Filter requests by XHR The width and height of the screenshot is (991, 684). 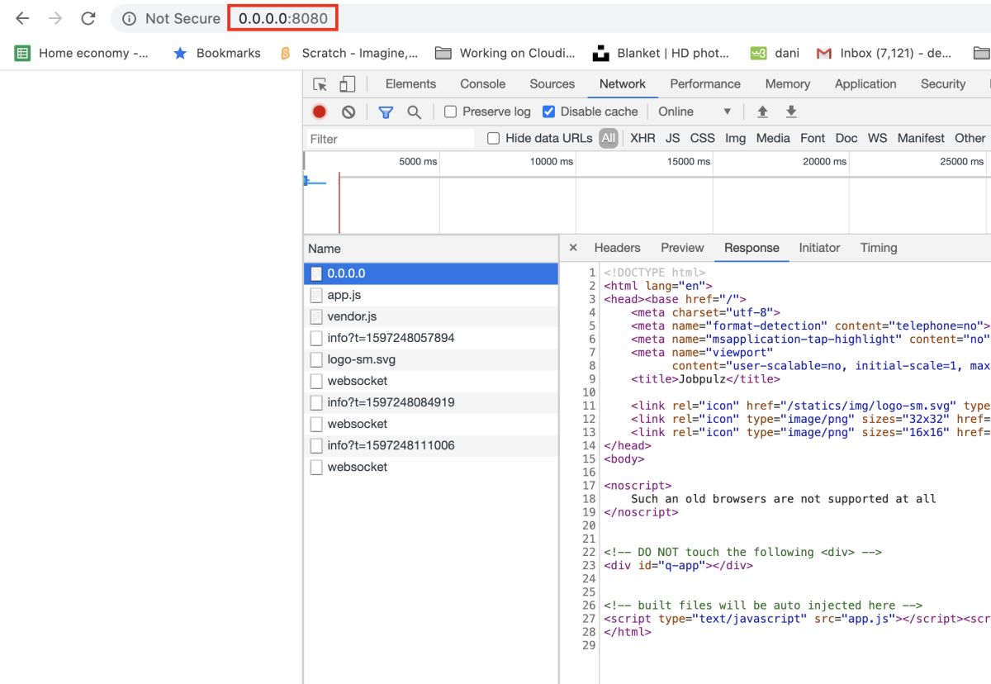click(x=642, y=138)
